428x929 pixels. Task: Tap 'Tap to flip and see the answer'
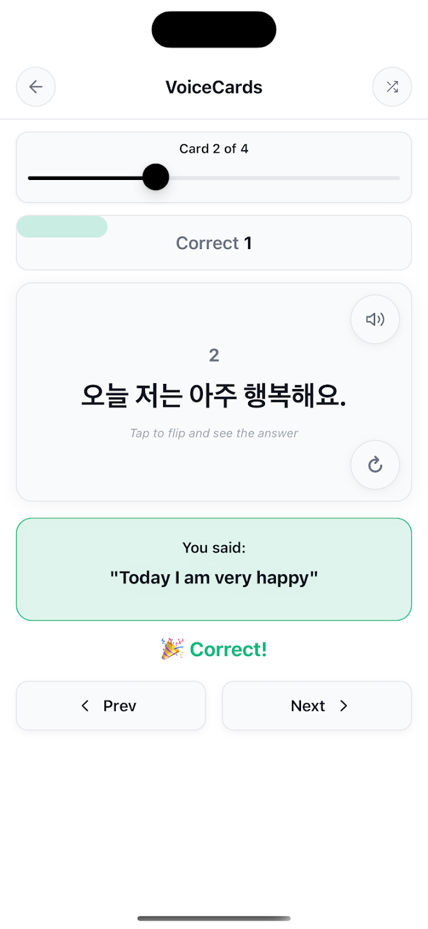click(x=214, y=433)
